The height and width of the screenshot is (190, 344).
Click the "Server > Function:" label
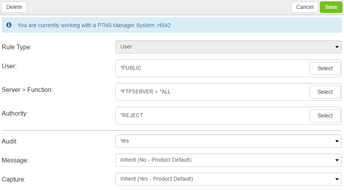click(27, 90)
